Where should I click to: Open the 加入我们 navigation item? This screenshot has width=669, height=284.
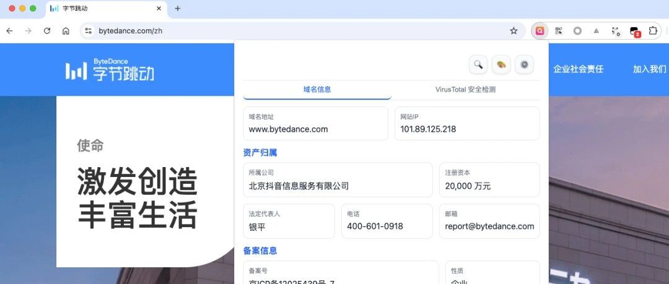click(649, 69)
